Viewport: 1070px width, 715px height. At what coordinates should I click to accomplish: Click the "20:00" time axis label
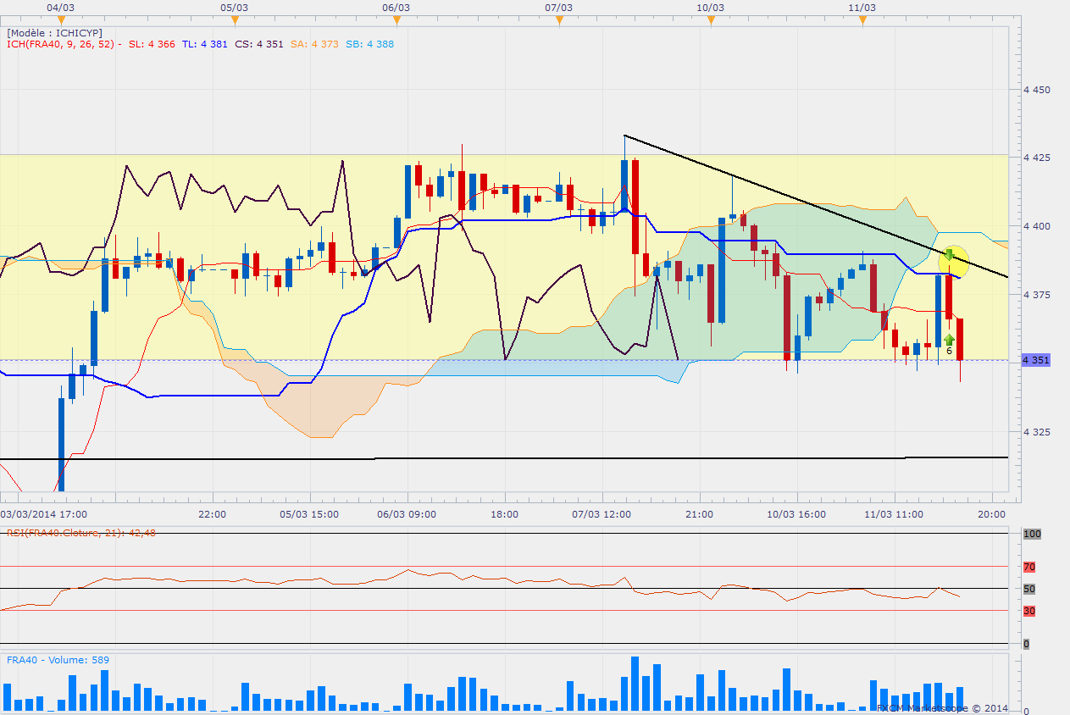(x=992, y=513)
